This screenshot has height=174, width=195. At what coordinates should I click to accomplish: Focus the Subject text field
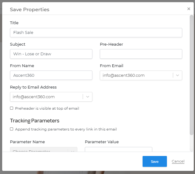(51, 54)
